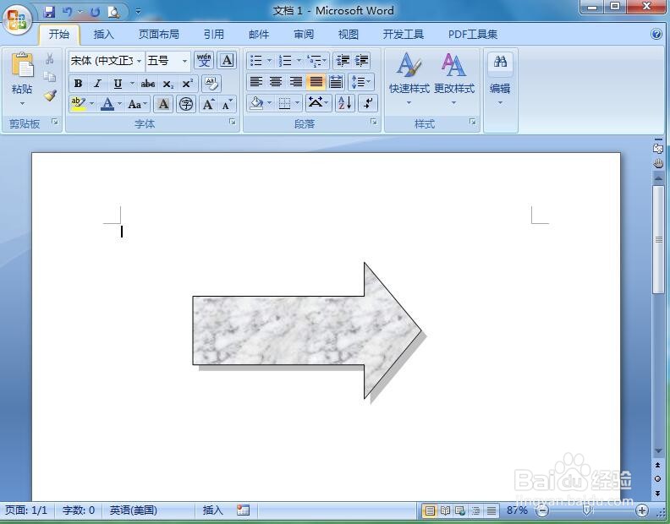Expand bullets list dropdown arrow

click(x=269, y=60)
